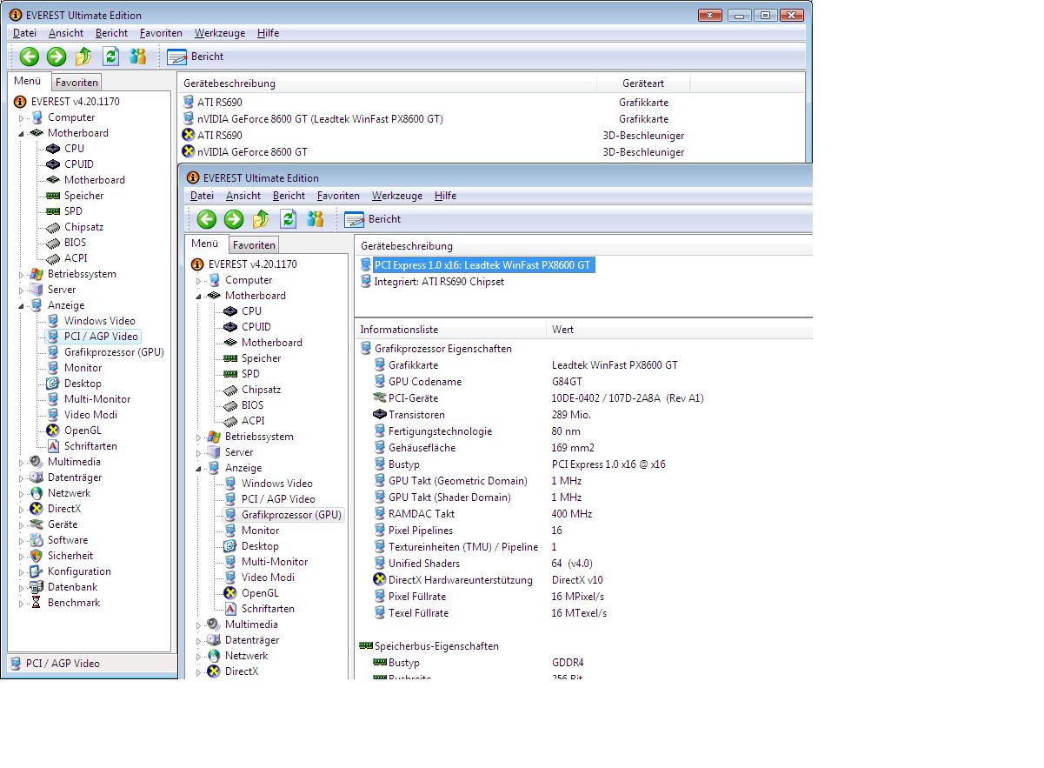The width and height of the screenshot is (1044, 768).
Task: Click the Up level icon in the front window
Action: point(261,219)
